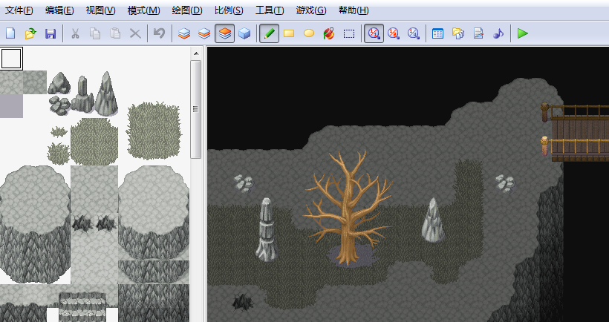Switch to the event layer cube icon
The width and height of the screenshot is (609, 322).
[x=244, y=33]
